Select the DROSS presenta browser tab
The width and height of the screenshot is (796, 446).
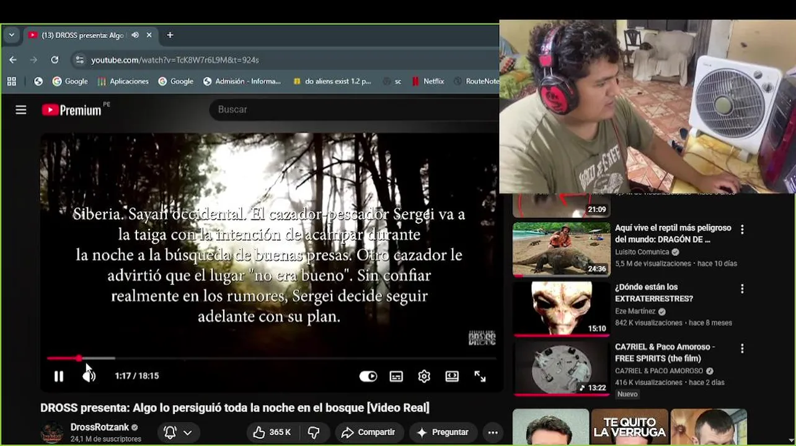[91, 35]
